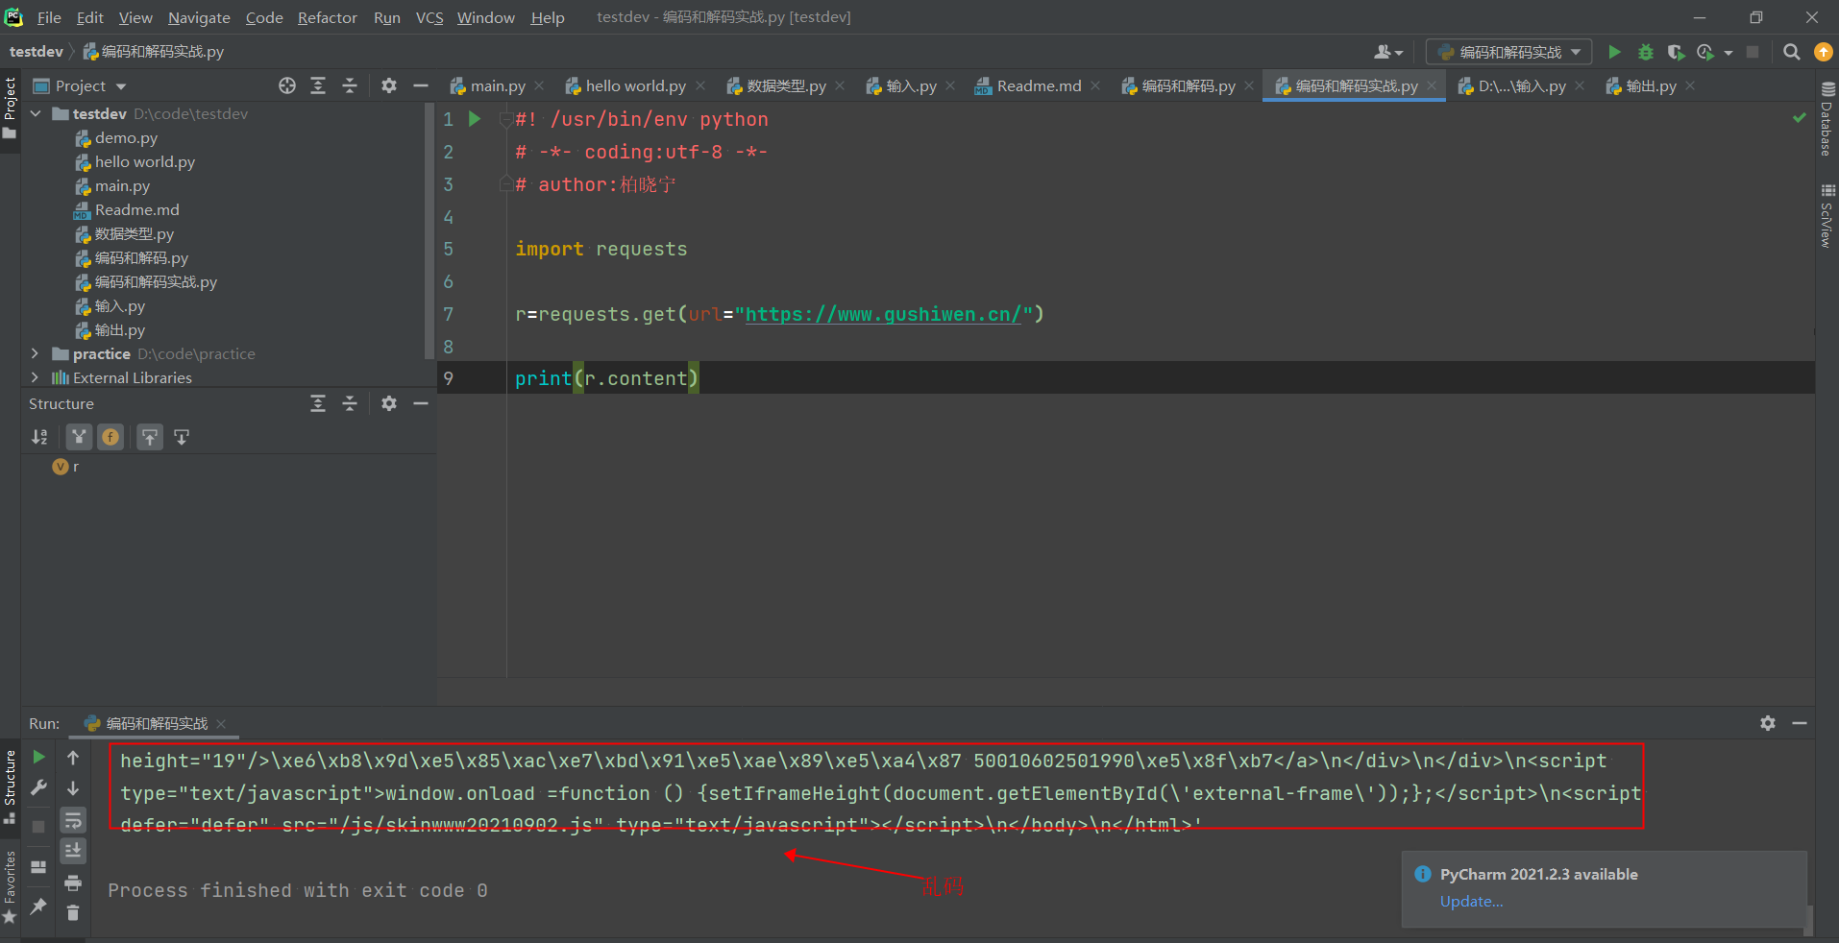Toggle Sort Alphabetically in the Structure panel

click(x=39, y=437)
